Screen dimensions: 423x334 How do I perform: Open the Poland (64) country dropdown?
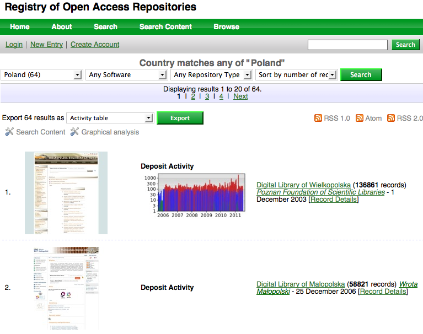42,74
